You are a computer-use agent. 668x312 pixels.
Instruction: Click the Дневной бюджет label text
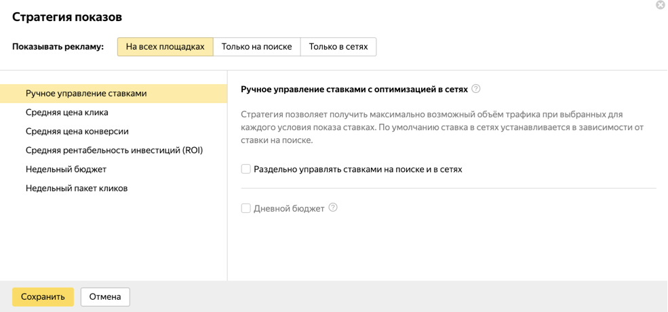point(290,209)
